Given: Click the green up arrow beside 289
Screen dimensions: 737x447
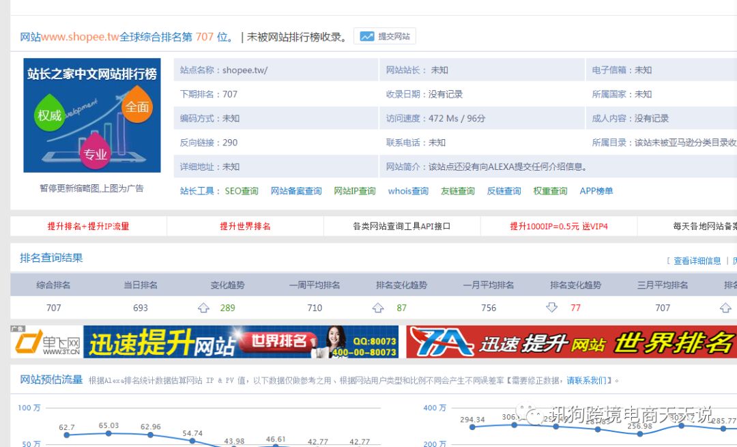Looking at the screenshot, I should click(203, 308).
